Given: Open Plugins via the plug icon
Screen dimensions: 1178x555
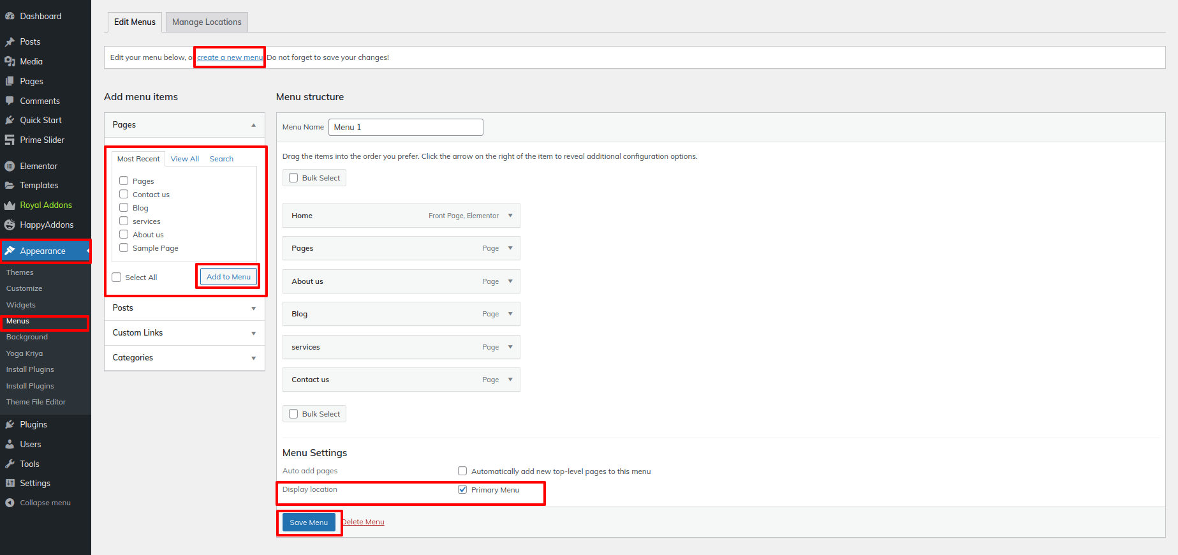Looking at the screenshot, I should coord(10,424).
